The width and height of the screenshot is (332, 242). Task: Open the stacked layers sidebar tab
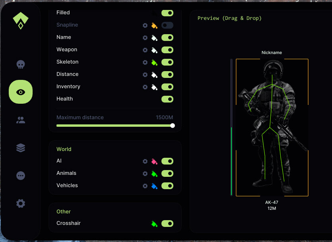[21, 148]
